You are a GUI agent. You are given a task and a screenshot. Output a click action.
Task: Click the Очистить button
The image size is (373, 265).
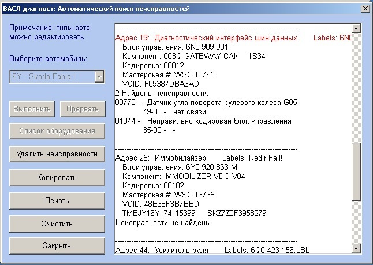57,224
